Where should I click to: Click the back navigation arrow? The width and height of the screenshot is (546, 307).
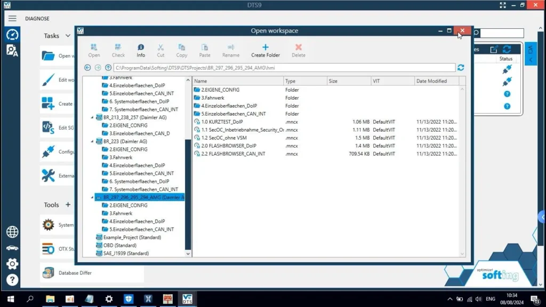(88, 68)
